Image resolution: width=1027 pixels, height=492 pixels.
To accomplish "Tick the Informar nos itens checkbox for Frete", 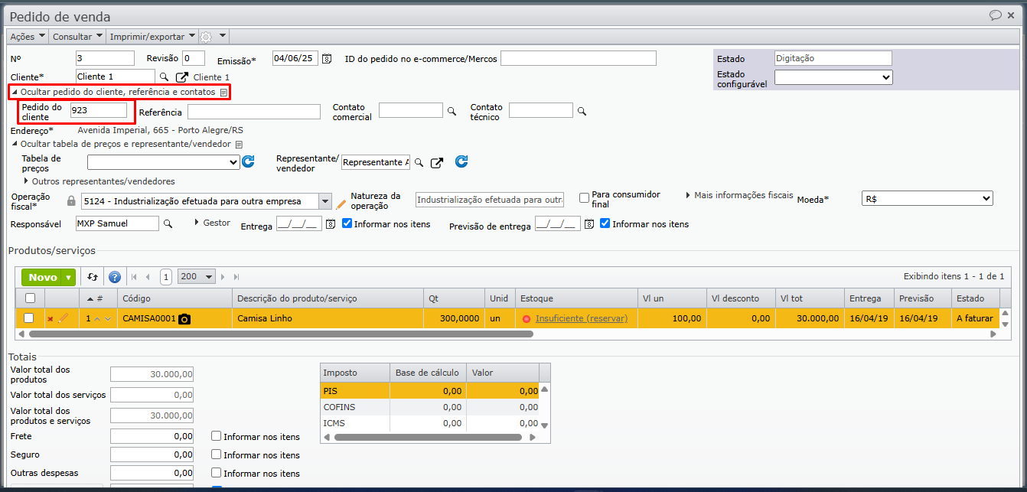I will 217,436.
